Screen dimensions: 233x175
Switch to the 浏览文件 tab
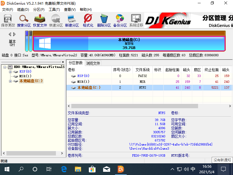pos(93,63)
